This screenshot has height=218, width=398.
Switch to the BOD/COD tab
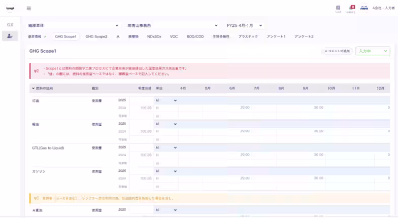click(195, 37)
